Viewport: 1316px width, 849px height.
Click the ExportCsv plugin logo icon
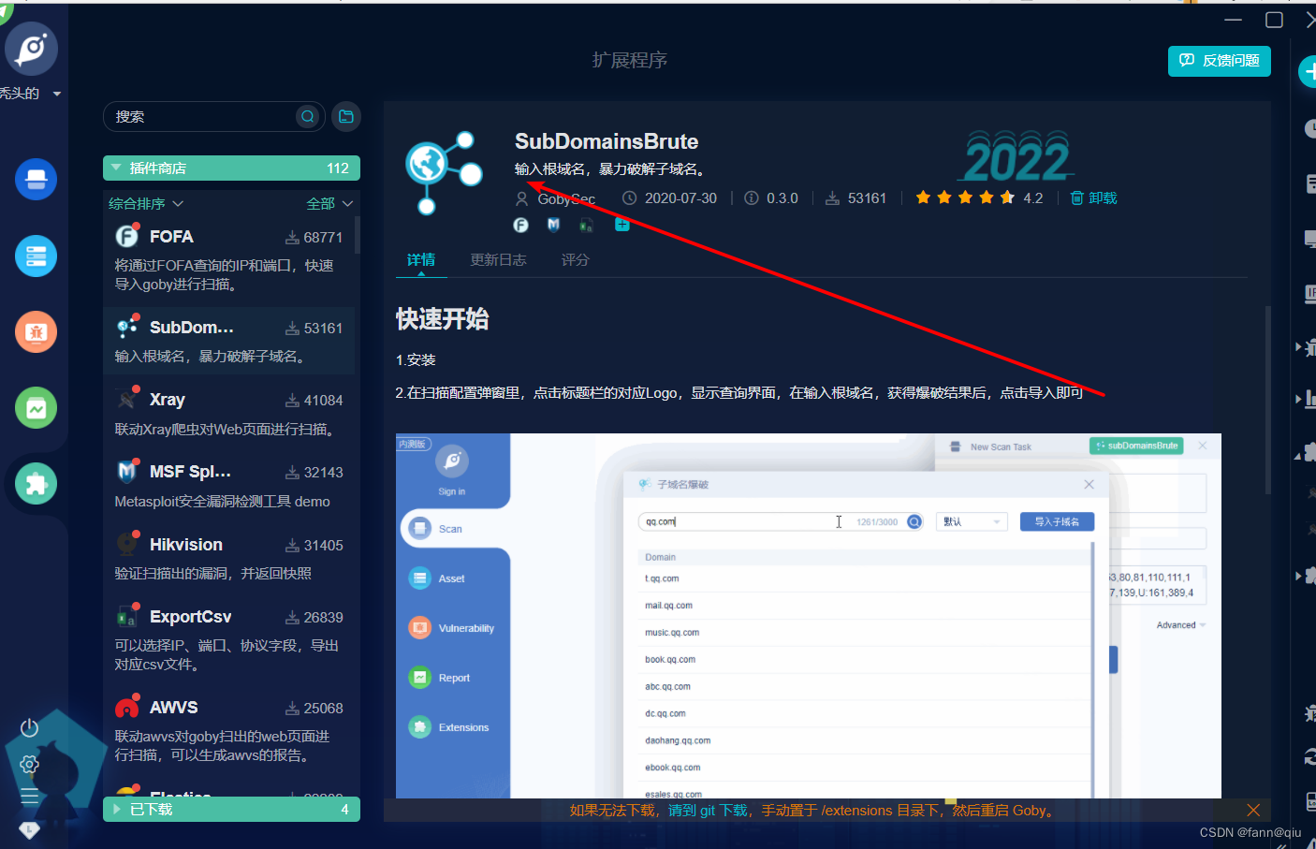click(126, 616)
